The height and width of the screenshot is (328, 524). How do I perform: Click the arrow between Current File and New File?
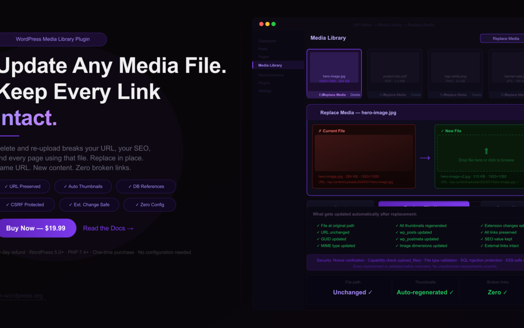tap(425, 158)
